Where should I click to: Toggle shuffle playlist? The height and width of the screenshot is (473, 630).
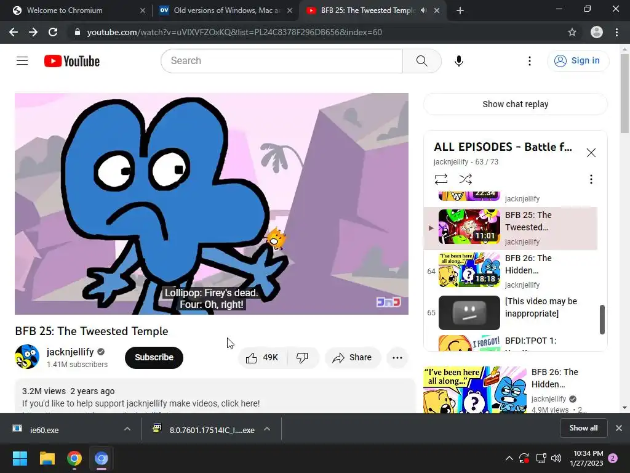coord(465,179)
